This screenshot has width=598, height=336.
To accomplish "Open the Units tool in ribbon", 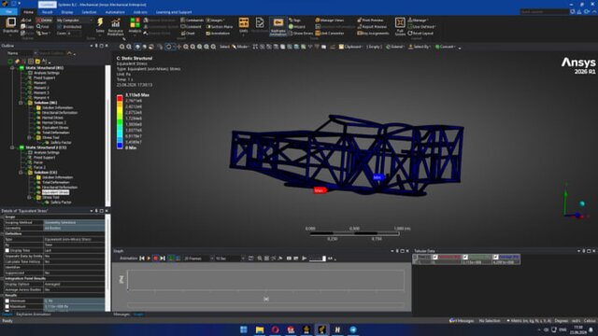I will tap(244, 26).
